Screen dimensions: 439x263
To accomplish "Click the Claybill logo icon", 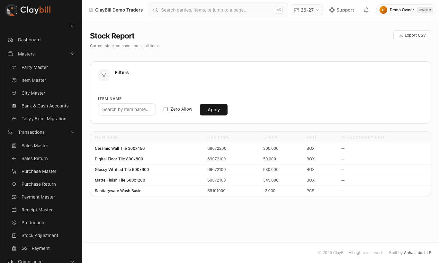I will (12, 10).
